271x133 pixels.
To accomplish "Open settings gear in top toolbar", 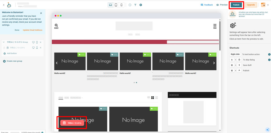I will tap(141, 5).
